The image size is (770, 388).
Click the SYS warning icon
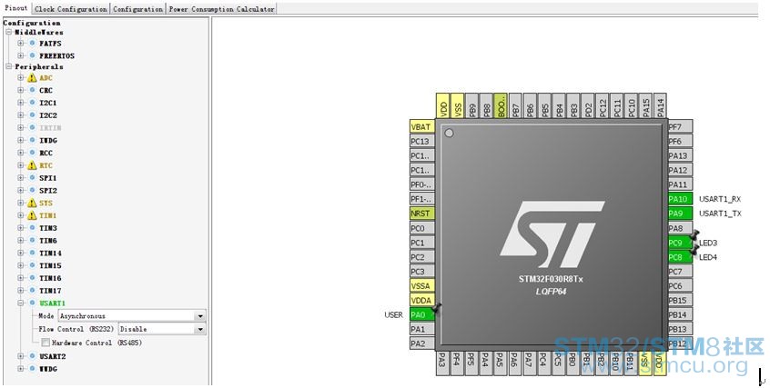click(x=32, y=203)
